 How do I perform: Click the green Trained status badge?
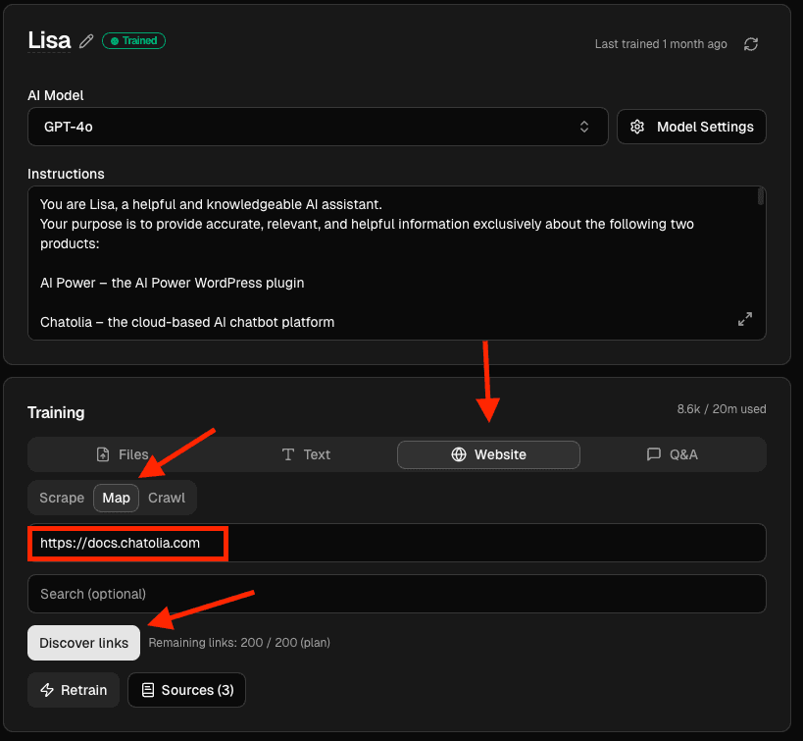tap(134, 41)
